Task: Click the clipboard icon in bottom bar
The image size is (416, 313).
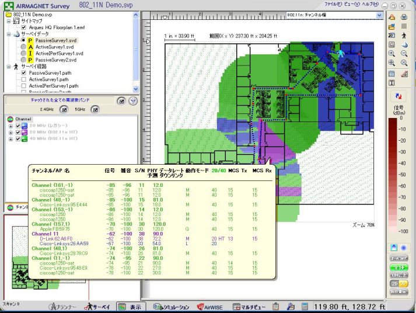Action: point(275,307)
